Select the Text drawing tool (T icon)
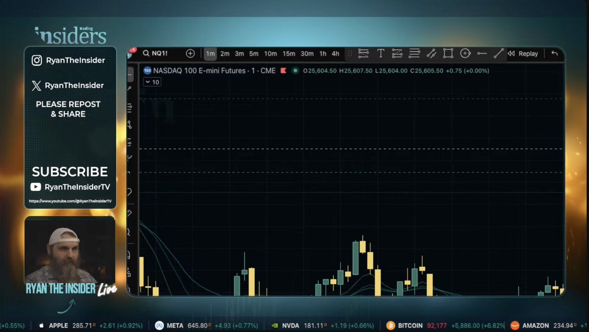This screenshot has width=589, height=332. 380,53
